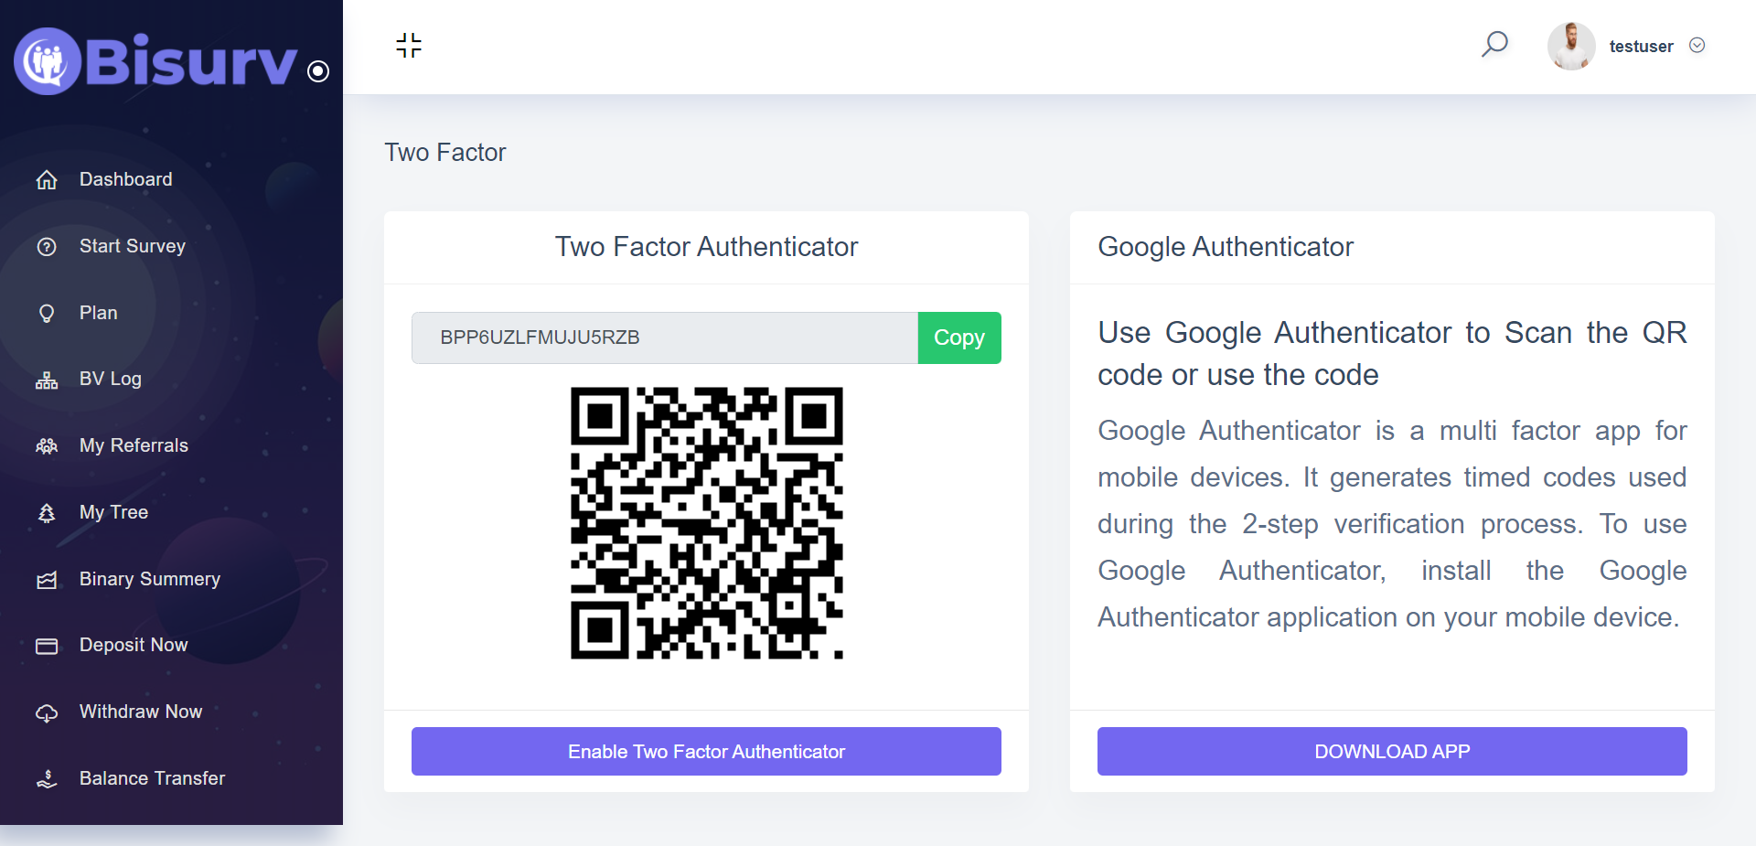Exit fullscreen using the collapse icon
1756x846 pixels.
(409, 45)
